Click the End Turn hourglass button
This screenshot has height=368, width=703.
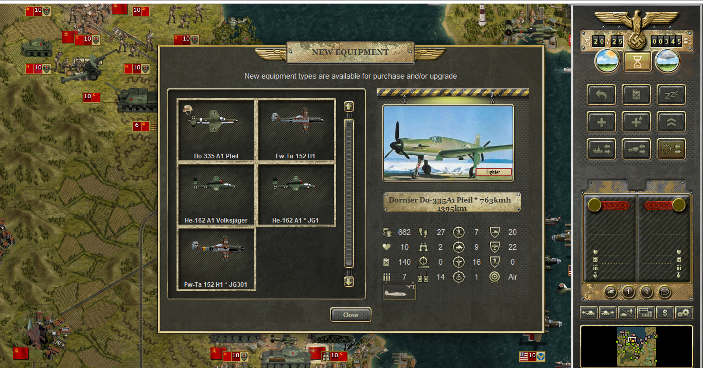pyautogui.click(x=637, y=62)
